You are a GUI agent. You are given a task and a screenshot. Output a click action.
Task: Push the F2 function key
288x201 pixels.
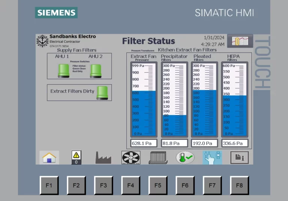coord(76,185)
